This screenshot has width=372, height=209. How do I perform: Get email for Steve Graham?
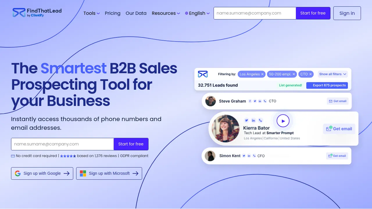point(337,101)
